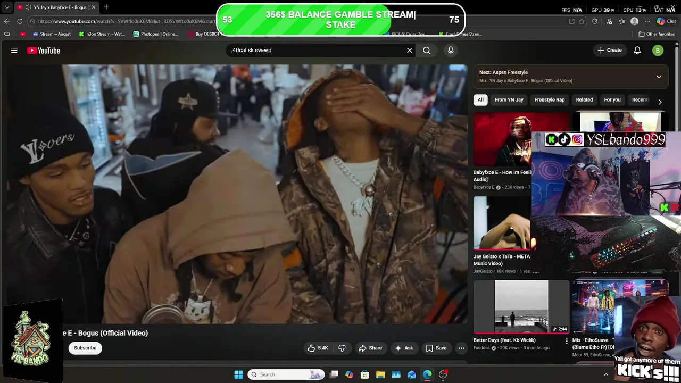Screen dimensions: 681x383
Task: Open the Photopea Online bookmark
Action: point(156,34)
